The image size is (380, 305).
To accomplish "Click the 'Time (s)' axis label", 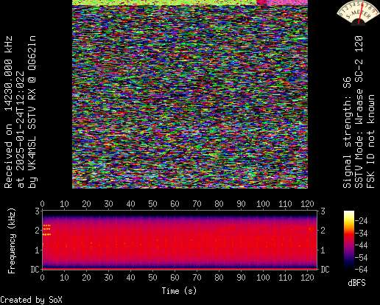I will click(x=179, y=291).
